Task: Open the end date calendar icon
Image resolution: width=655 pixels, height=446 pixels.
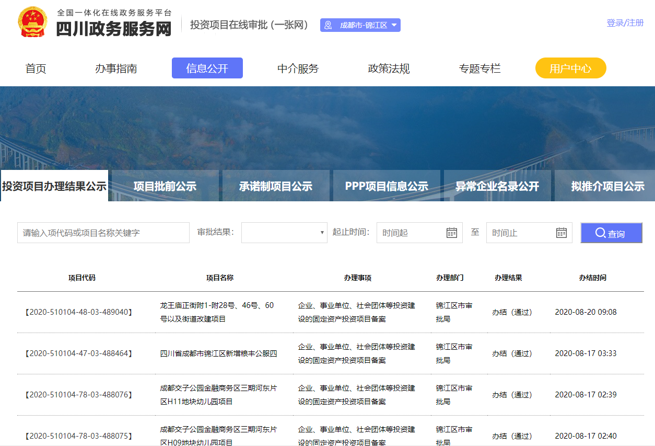Action: point(561,233)
